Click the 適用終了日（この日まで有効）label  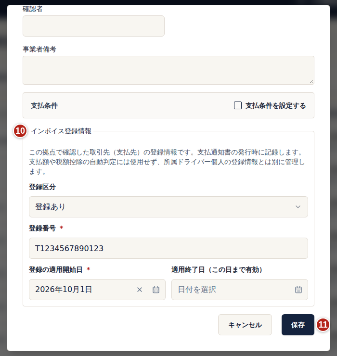pyautogui.click(x=217, y=269)
